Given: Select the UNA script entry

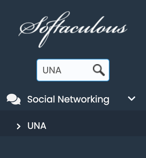Looking at the screenshot, I should pos(37,126).
